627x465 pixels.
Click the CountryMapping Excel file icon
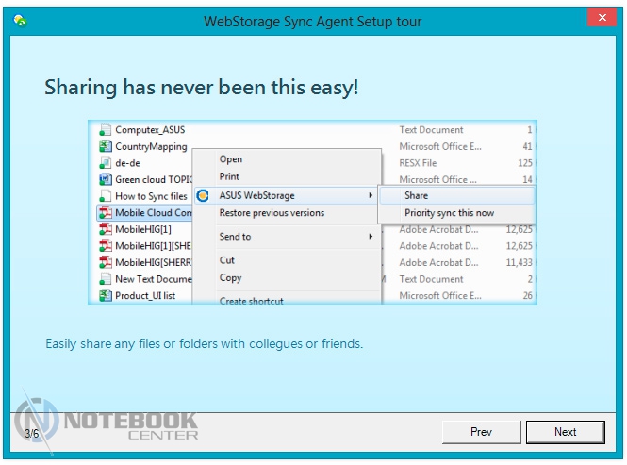[x=106, y=147]
